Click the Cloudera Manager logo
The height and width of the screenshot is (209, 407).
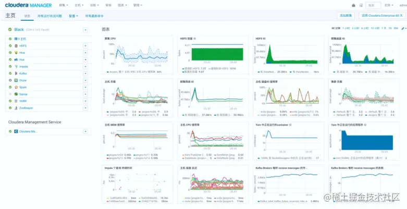28,5
